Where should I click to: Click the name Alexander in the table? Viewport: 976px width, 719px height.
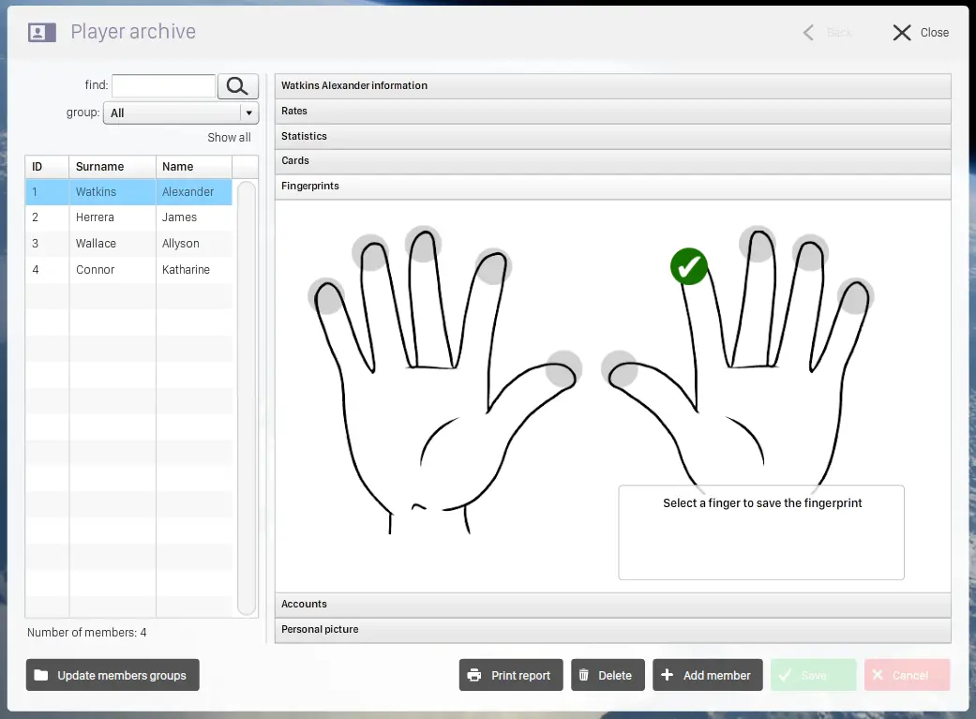(x=188, y=192)
